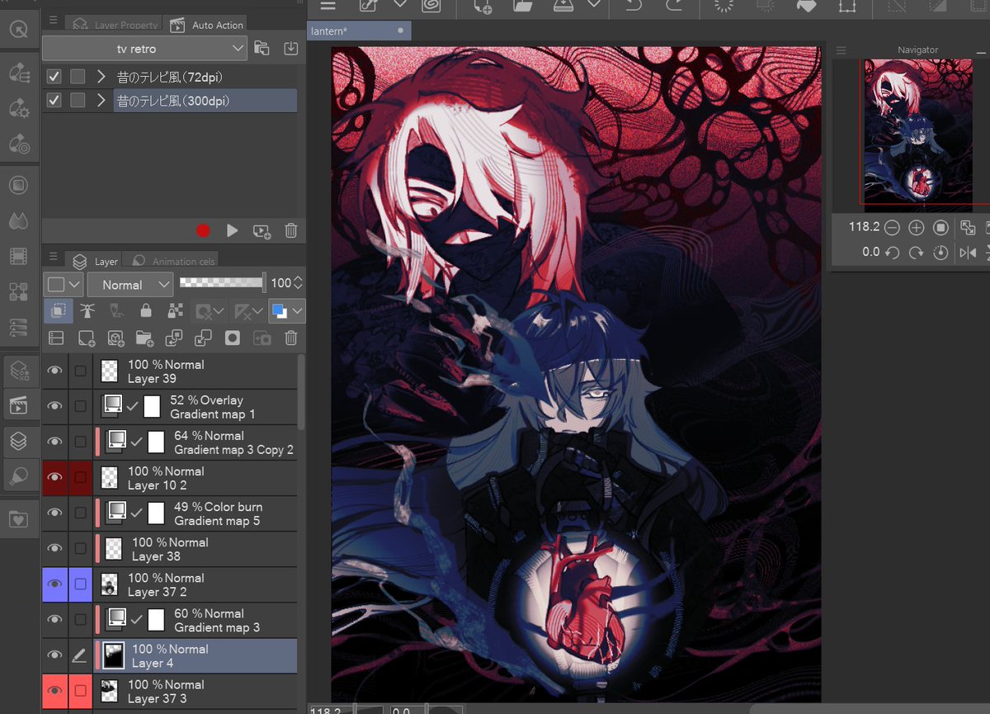Hide Layer 10 2 visibility eye
Viewport: 990px width, 714px height.
54,477
